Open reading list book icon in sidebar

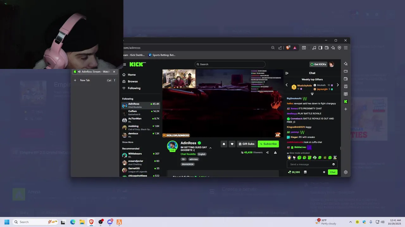click(x=346, y=94)
